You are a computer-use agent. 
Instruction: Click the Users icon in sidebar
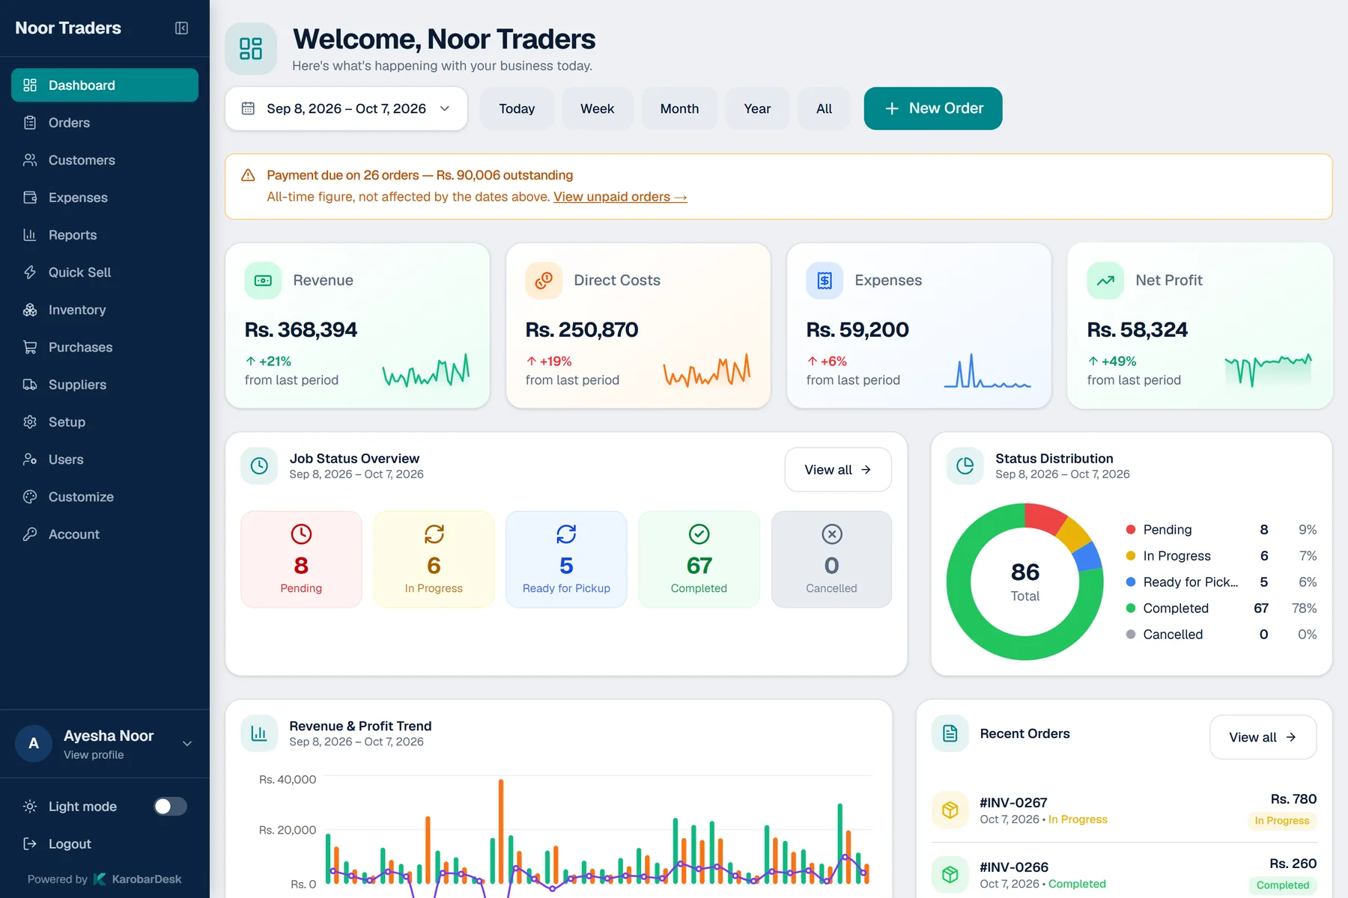point(30,459)
